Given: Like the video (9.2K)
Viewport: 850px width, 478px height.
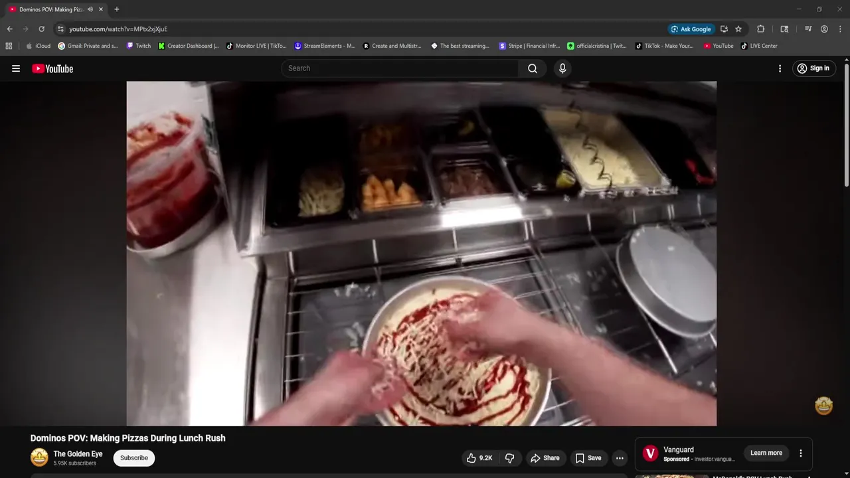Looking at the screenshot, I should point(479,458).
